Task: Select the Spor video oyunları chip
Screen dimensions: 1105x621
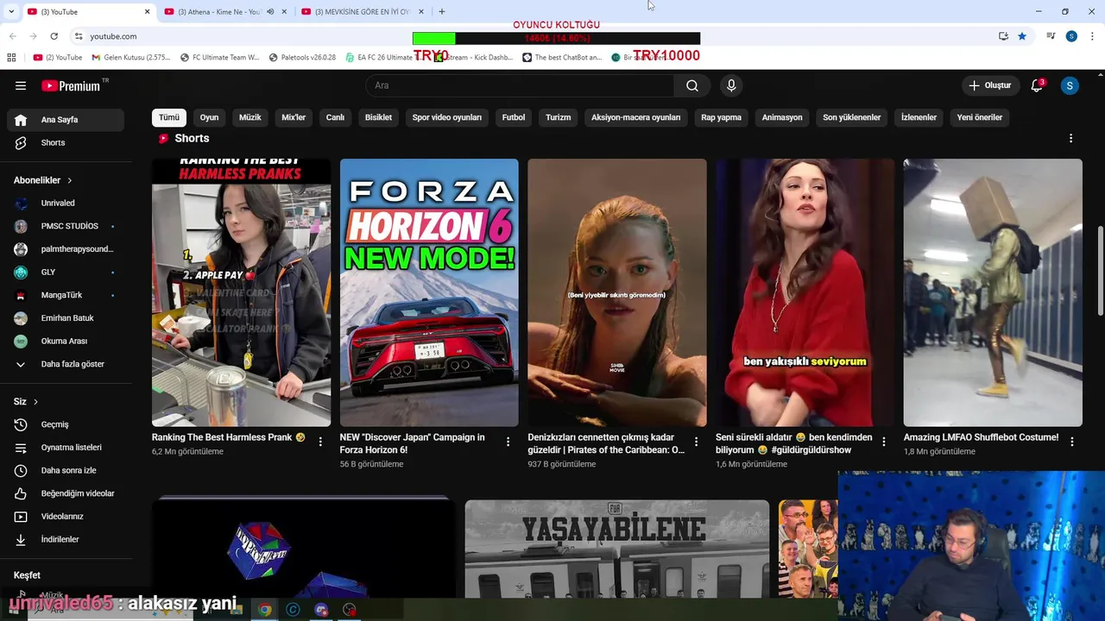Action: tap(446, 117)
